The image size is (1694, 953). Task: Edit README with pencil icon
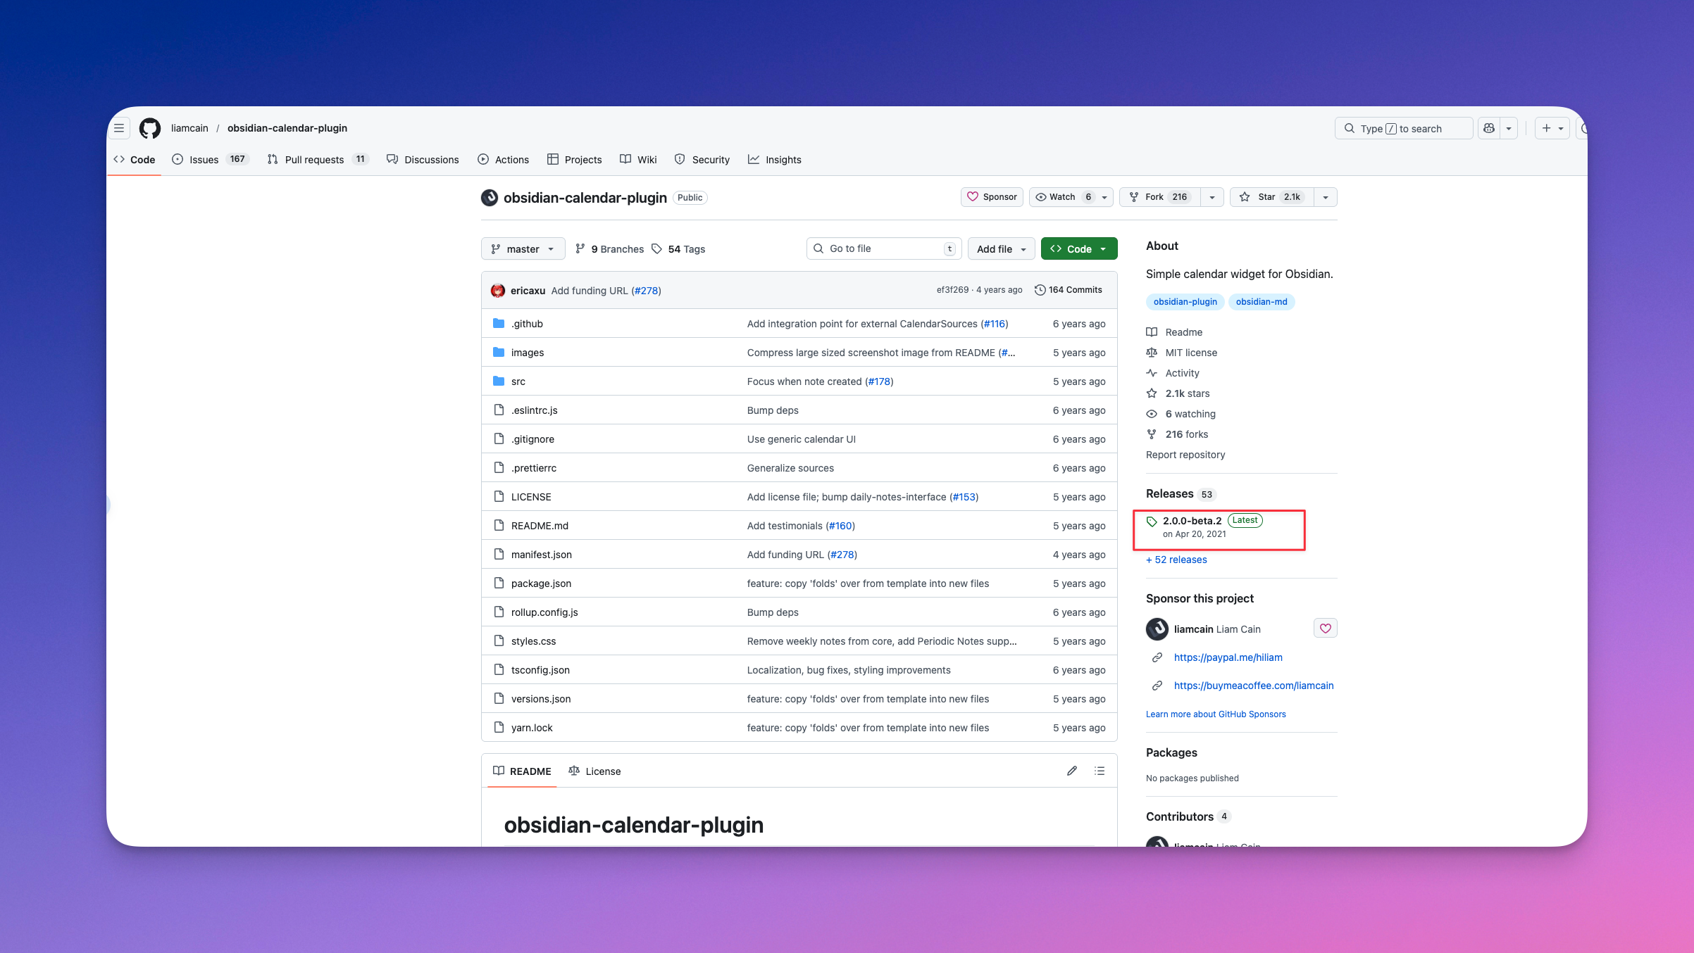coord(1071,771)
